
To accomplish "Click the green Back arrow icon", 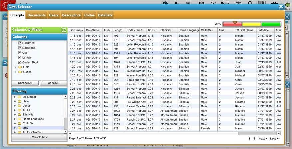I will coord(287,5).
